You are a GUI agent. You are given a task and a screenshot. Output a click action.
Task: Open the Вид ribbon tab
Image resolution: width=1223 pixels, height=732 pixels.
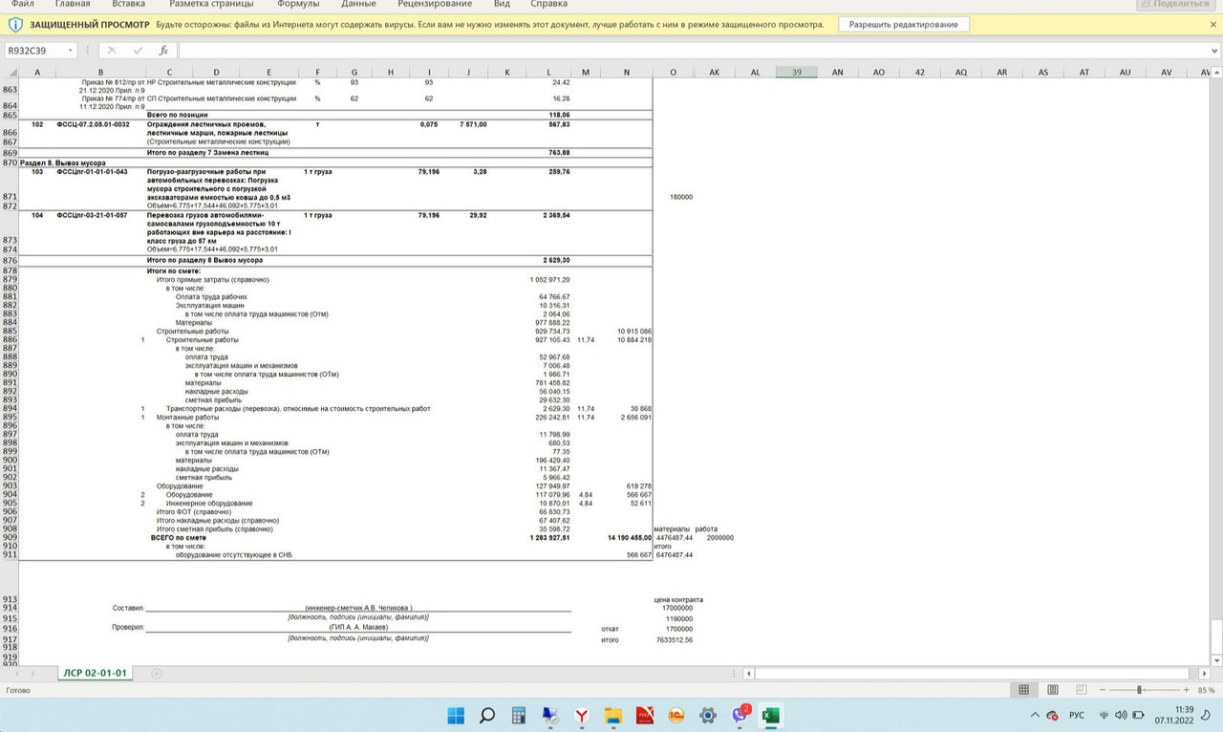[502, 4]
